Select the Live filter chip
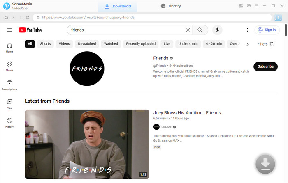The height and width of the screenshot is (183, 288). 167,44
